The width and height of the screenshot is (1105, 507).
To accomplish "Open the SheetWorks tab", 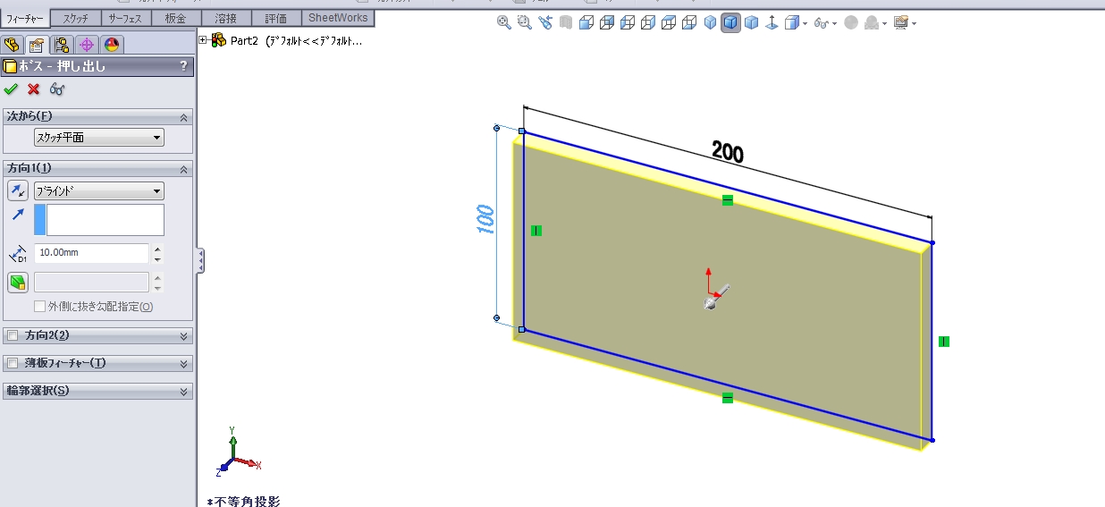I will pyautogui.click(x=338, y=18).
